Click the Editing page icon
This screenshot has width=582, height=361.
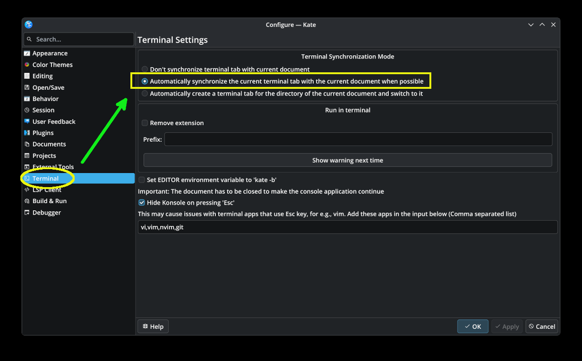pyautogui.click(x=27, y=76)
